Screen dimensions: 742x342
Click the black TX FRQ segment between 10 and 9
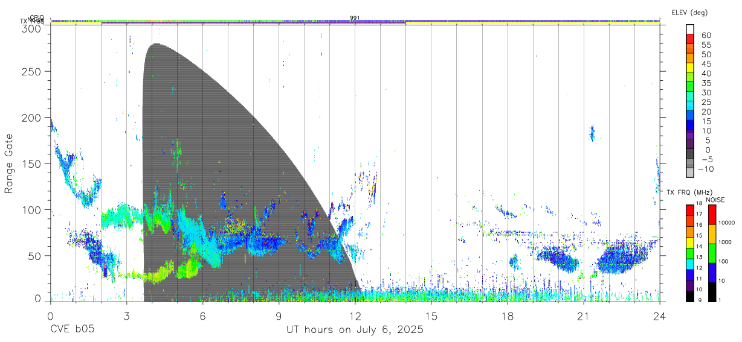(690, 295)
